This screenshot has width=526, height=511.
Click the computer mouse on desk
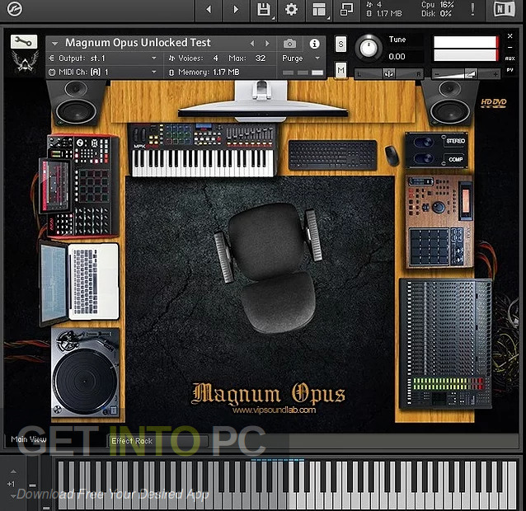392,155
